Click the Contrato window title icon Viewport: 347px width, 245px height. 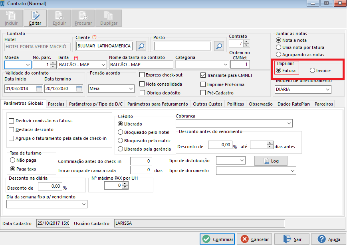click(3, 4)
